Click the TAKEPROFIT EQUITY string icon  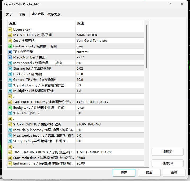tap(10, 102)
